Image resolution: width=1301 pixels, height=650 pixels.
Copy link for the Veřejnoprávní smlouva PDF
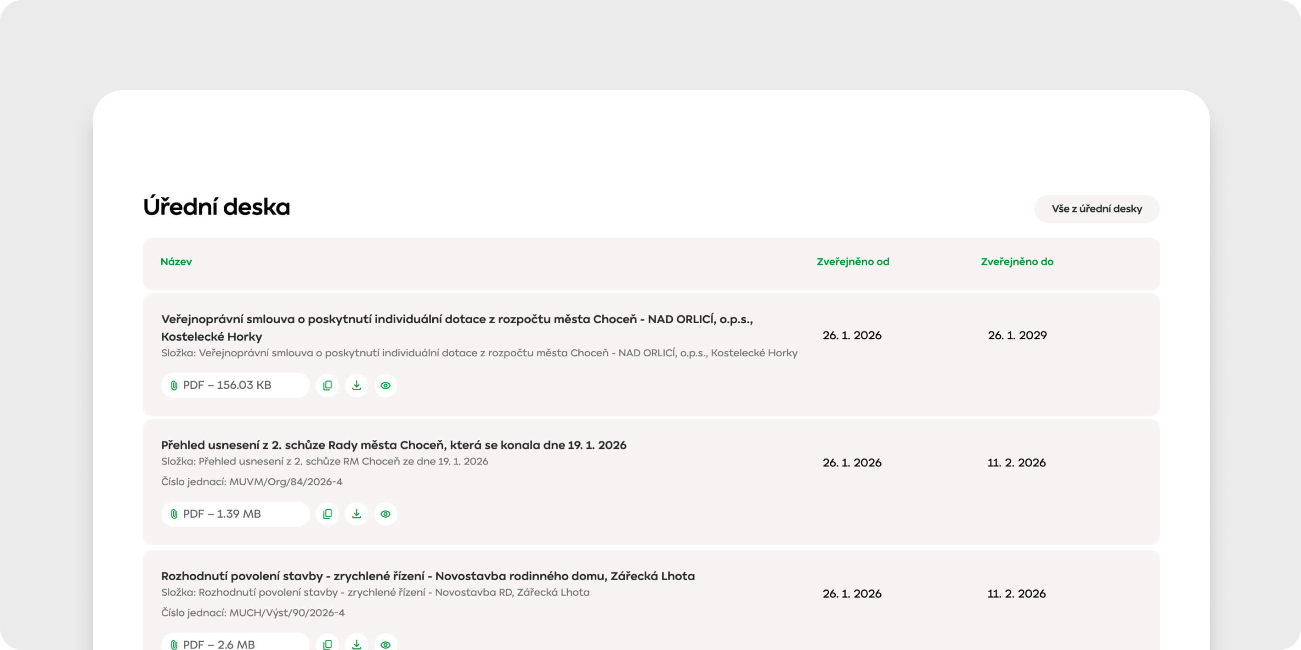pyautogui.click(x=327, y=386)
